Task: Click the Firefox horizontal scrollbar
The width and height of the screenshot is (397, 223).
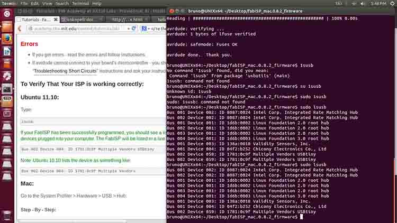Action: (72, 221)
